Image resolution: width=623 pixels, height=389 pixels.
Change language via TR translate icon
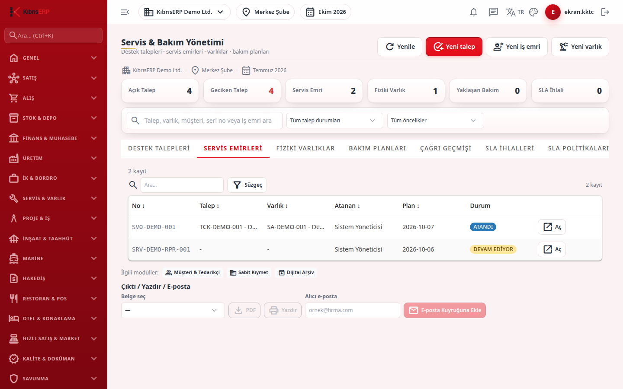point(515,12)
